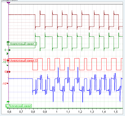Click time axis label '0,8'

click(33, 112)
